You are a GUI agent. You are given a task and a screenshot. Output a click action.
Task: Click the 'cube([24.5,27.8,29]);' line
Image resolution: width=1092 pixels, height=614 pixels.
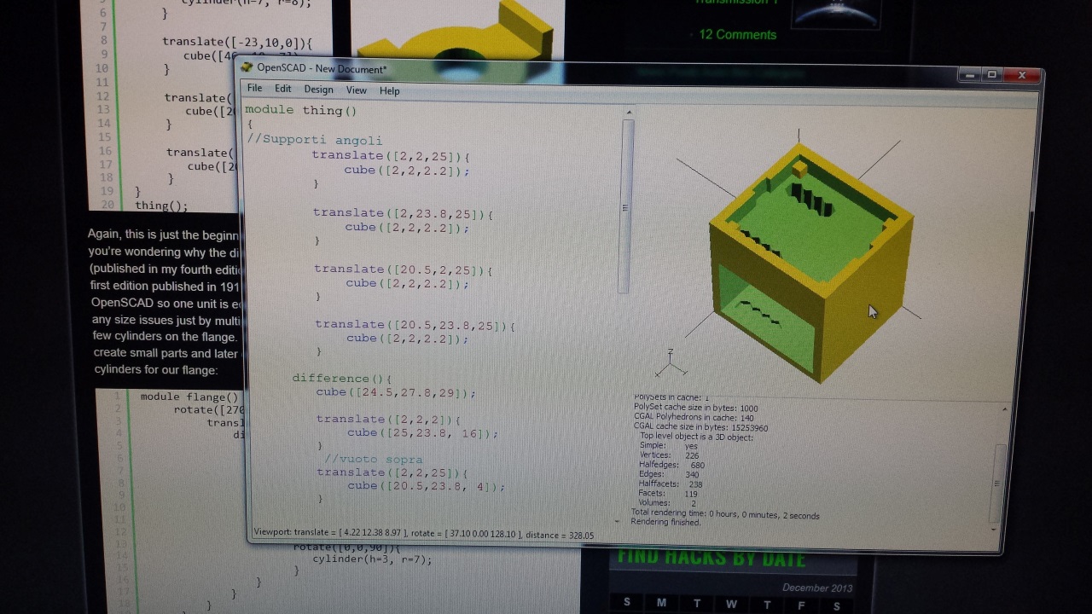pyautogui.click(x=396, y=393)
